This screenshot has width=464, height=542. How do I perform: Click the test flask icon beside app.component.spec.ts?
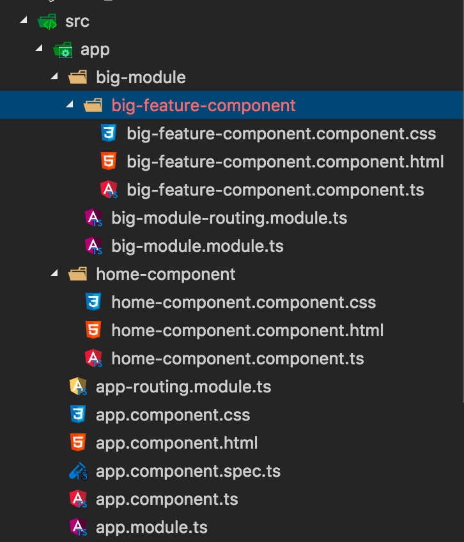click(78, 472)
